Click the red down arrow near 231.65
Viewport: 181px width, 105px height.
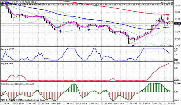pos(168,19)
